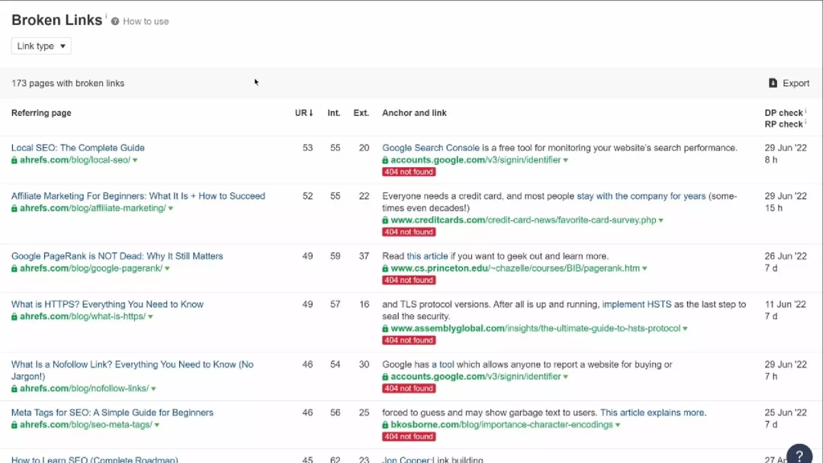Click the padlock icon beside ahrefs.com/blog/affiliate-marketing/

point(14,208)
